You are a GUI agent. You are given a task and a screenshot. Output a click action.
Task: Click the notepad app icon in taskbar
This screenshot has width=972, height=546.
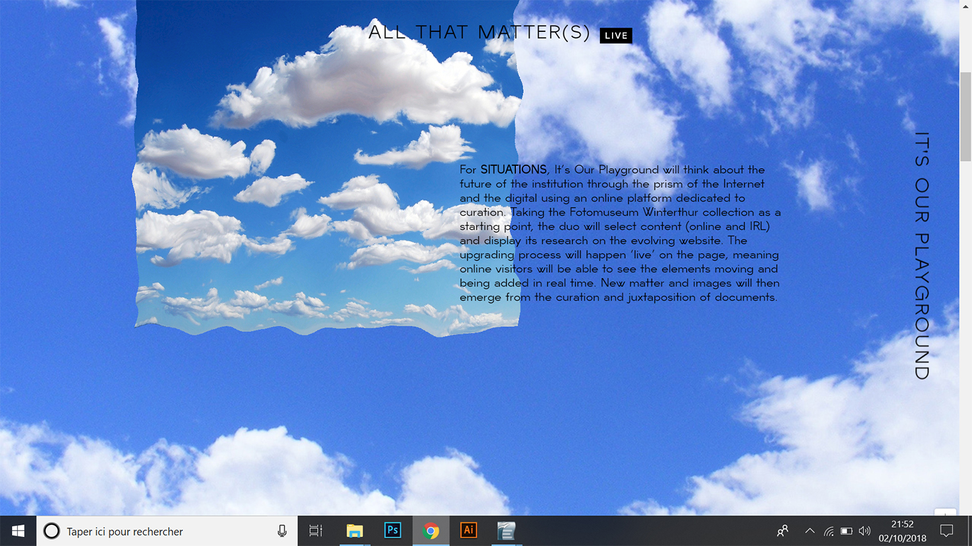[x=506, y=531]
